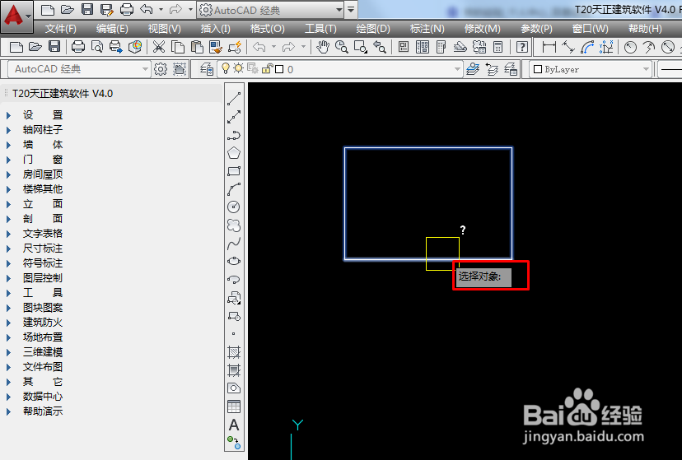Screen dimensions: 682x460
Task: Open the 窗口(W) menu
Action: coord(591,29)
